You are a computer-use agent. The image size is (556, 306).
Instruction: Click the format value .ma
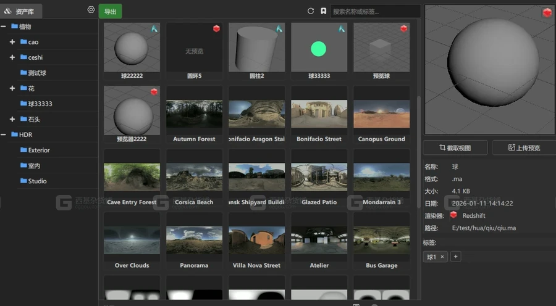click(x=457, y=179)
